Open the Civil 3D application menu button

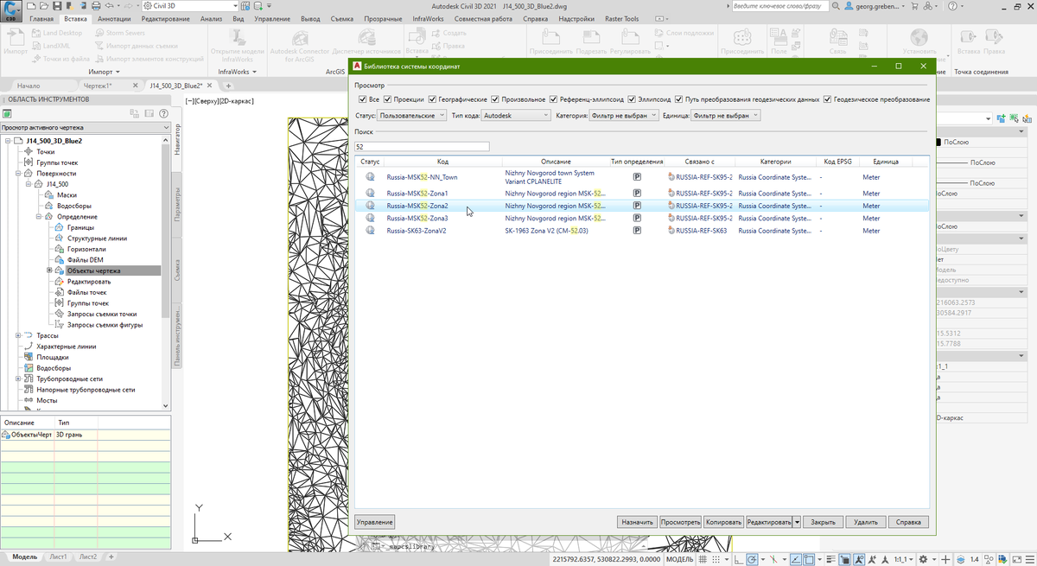[10, 10]
